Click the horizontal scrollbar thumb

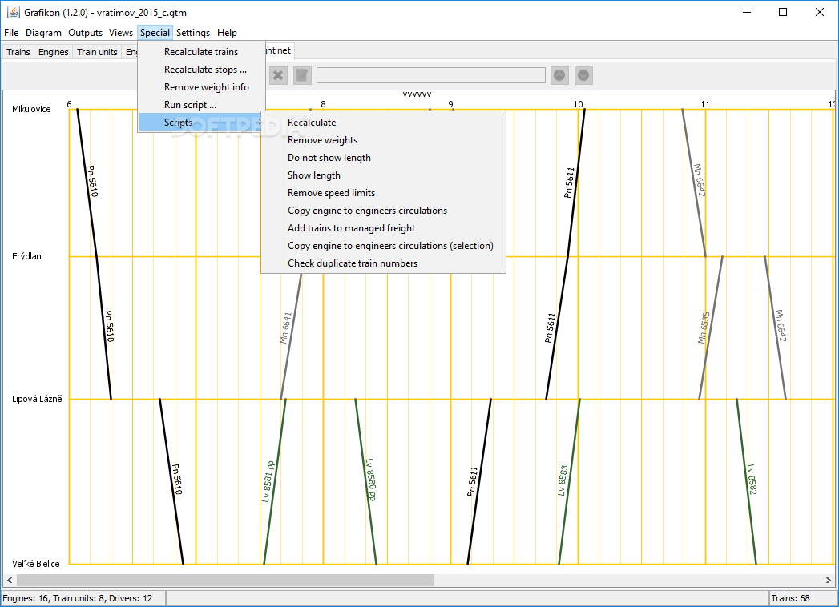click(225, 580)
